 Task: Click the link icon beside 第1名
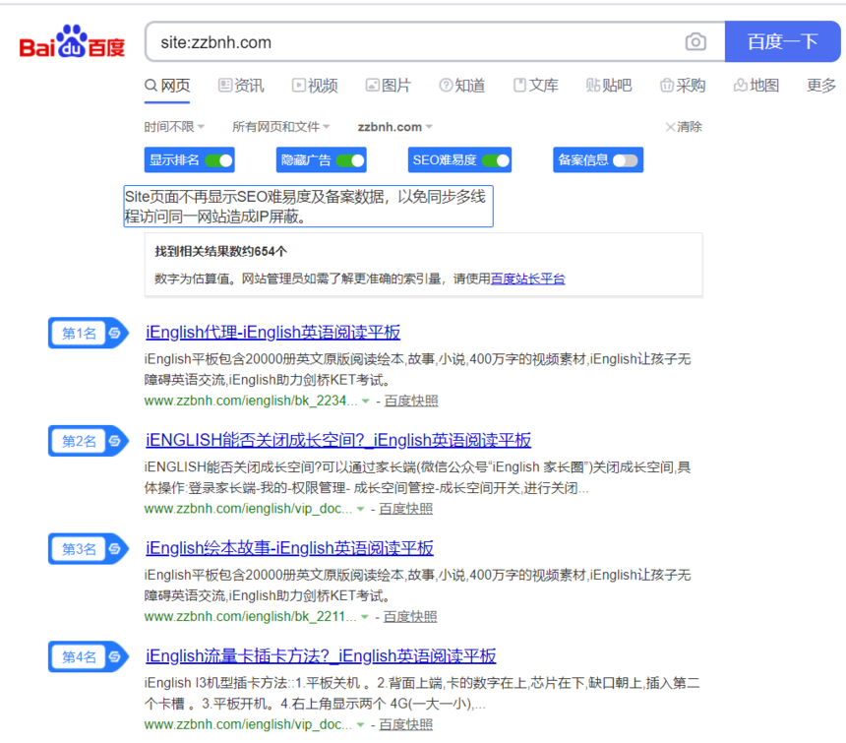[115, 333]
